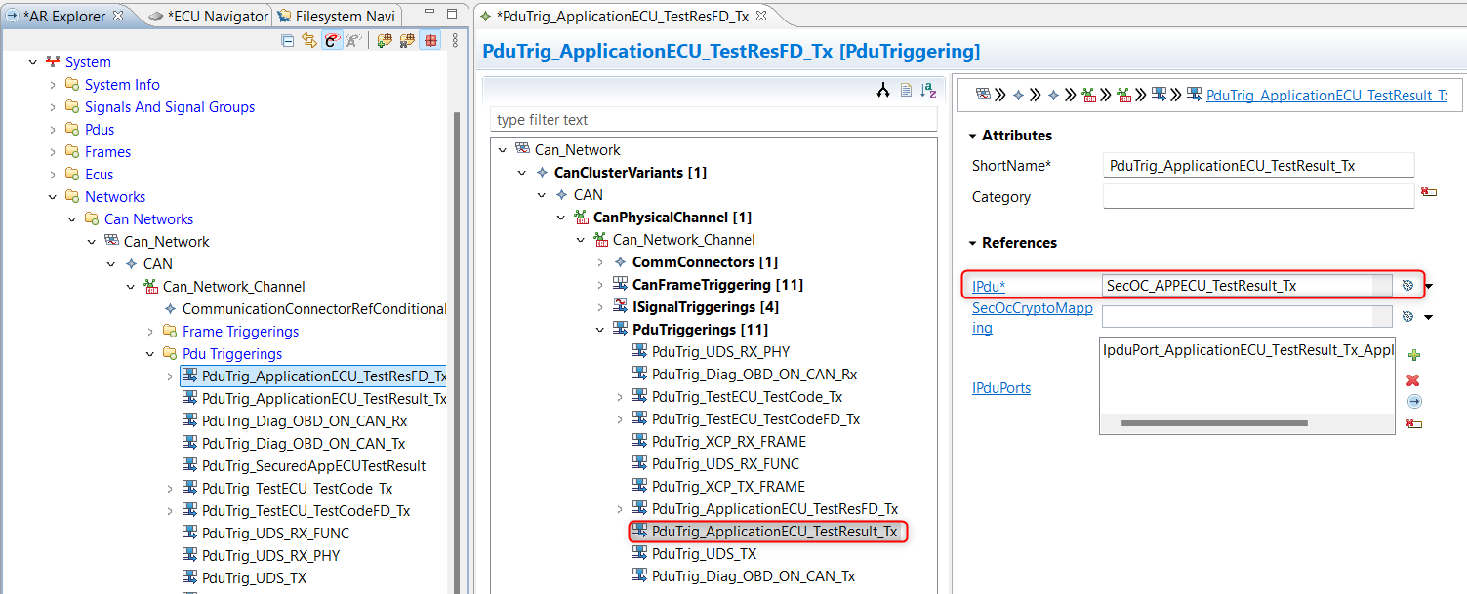Open the IPdu dropdown arrow
1467x594 pixels.
pyautogui.click(x=1429, y=287)
